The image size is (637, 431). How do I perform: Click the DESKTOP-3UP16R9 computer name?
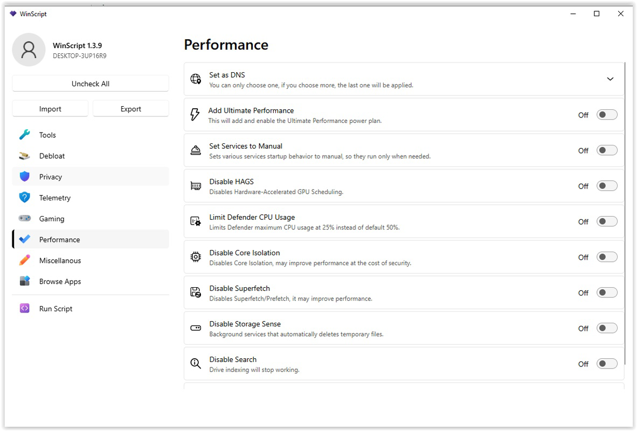point(80,55)
